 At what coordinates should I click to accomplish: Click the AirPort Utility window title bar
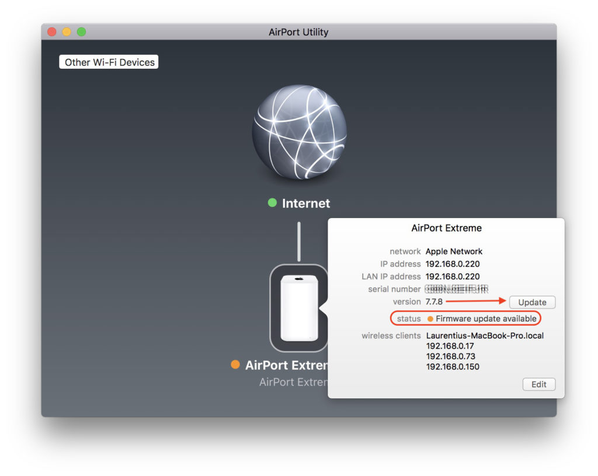pos(298,32)
